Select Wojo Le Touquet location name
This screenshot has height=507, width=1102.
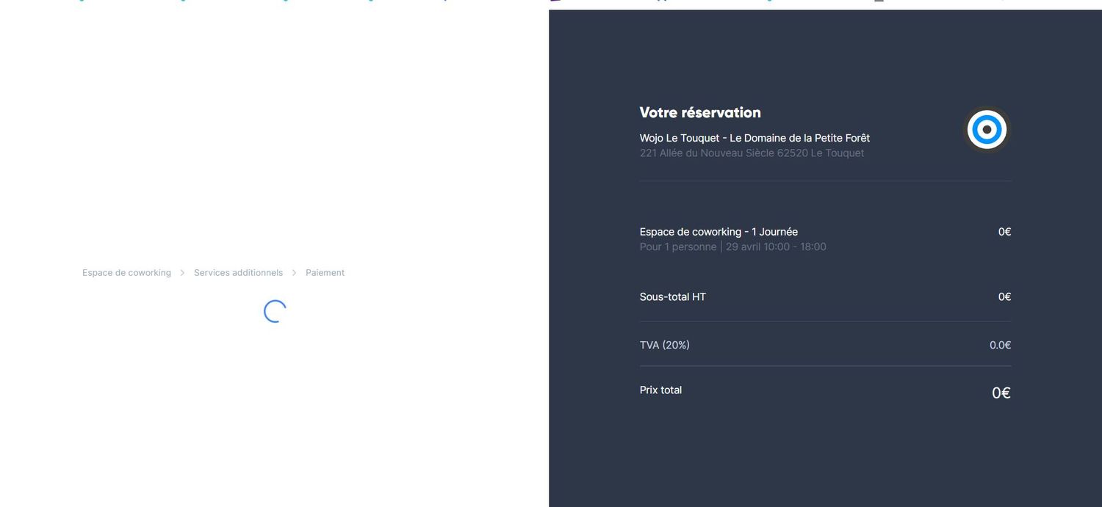coord(755,138)
